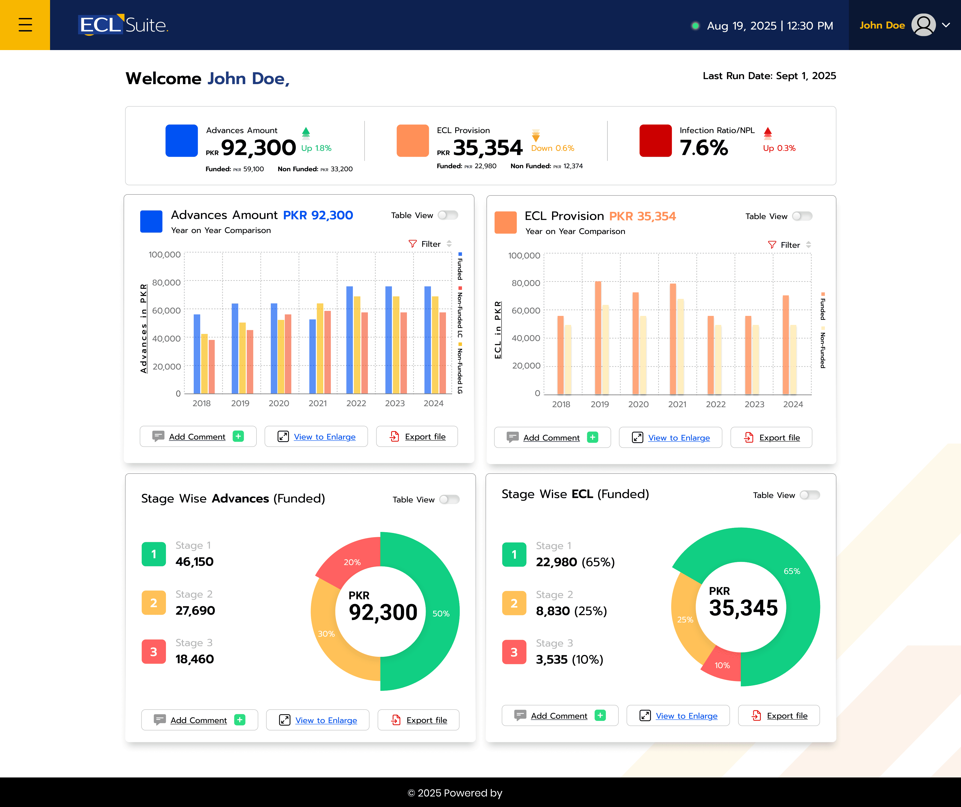Viewport: 961px width, 807px height.
Task: Open the sort arrows next to Advances Filter
Action: (x=449, y=244)
